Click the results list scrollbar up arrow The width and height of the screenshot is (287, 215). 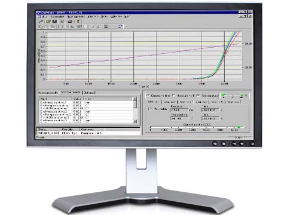[135, 99]
